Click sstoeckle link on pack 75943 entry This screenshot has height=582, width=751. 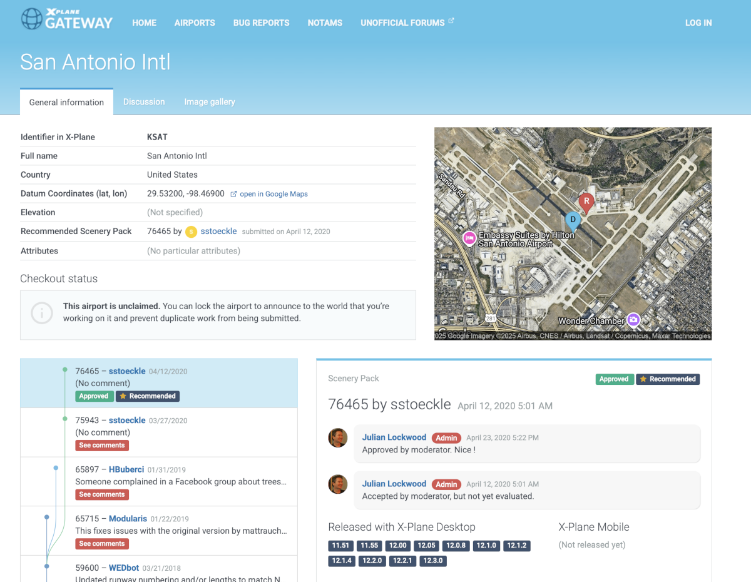tap(127, 421)
